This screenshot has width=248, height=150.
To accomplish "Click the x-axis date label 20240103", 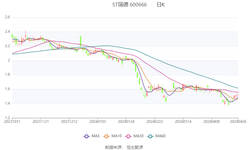I will click(x=97, y=122).
